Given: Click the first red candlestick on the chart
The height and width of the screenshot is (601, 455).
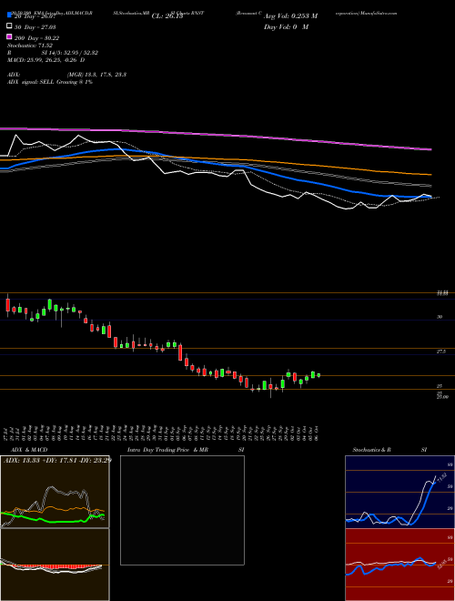Looking at the screenshot, I should (7, 305).
